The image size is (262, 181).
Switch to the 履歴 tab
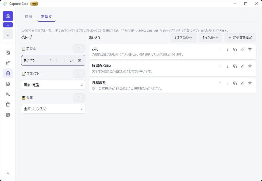[x=29, y=17]
